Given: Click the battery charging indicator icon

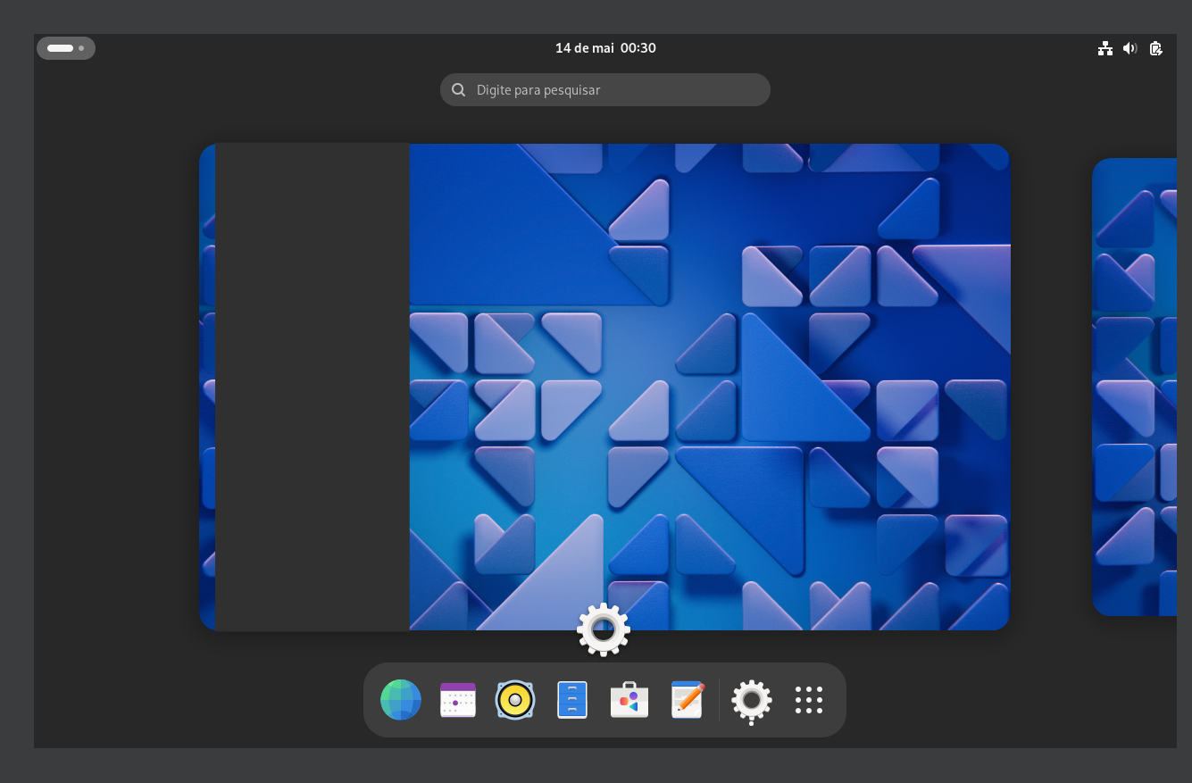Looking at the screenshot, I should pyautogui.click(x=1156, y=48).
